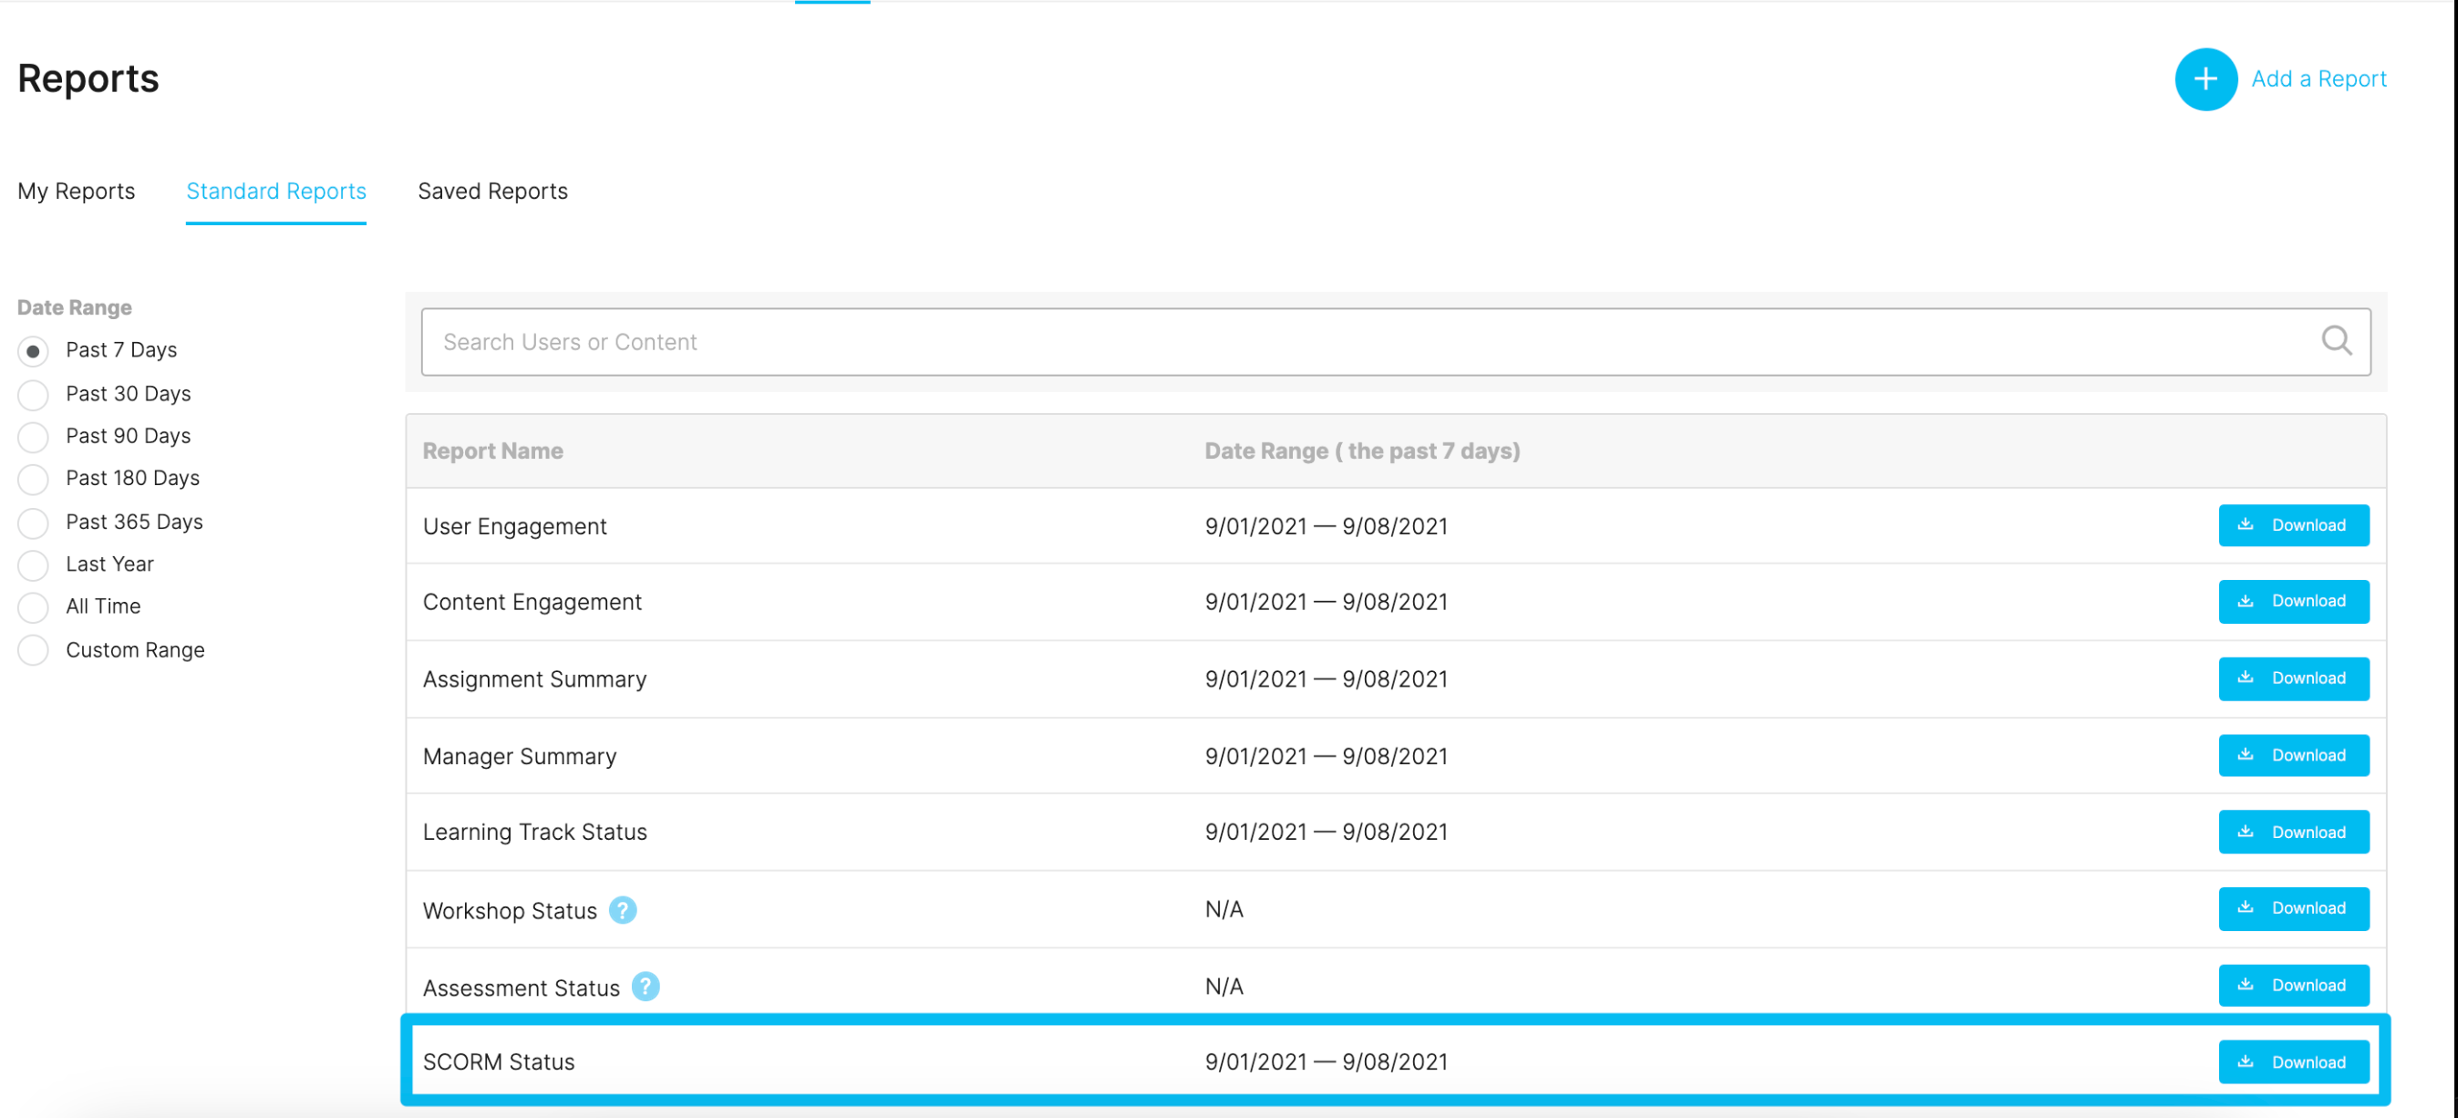Image resolution: width=2458 pixels, height=1118 pixels.
Task: Click the Workshop Status N/A value
Action: (1224, 910)
